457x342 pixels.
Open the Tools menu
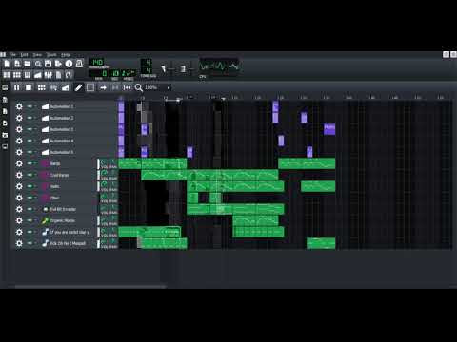tap(51, 55)
